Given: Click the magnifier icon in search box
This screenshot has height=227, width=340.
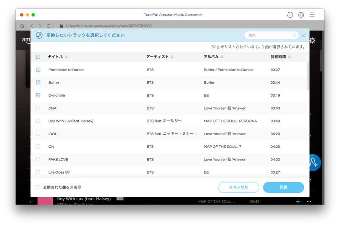Looking at the screenshot, I should tap(294, 35).
